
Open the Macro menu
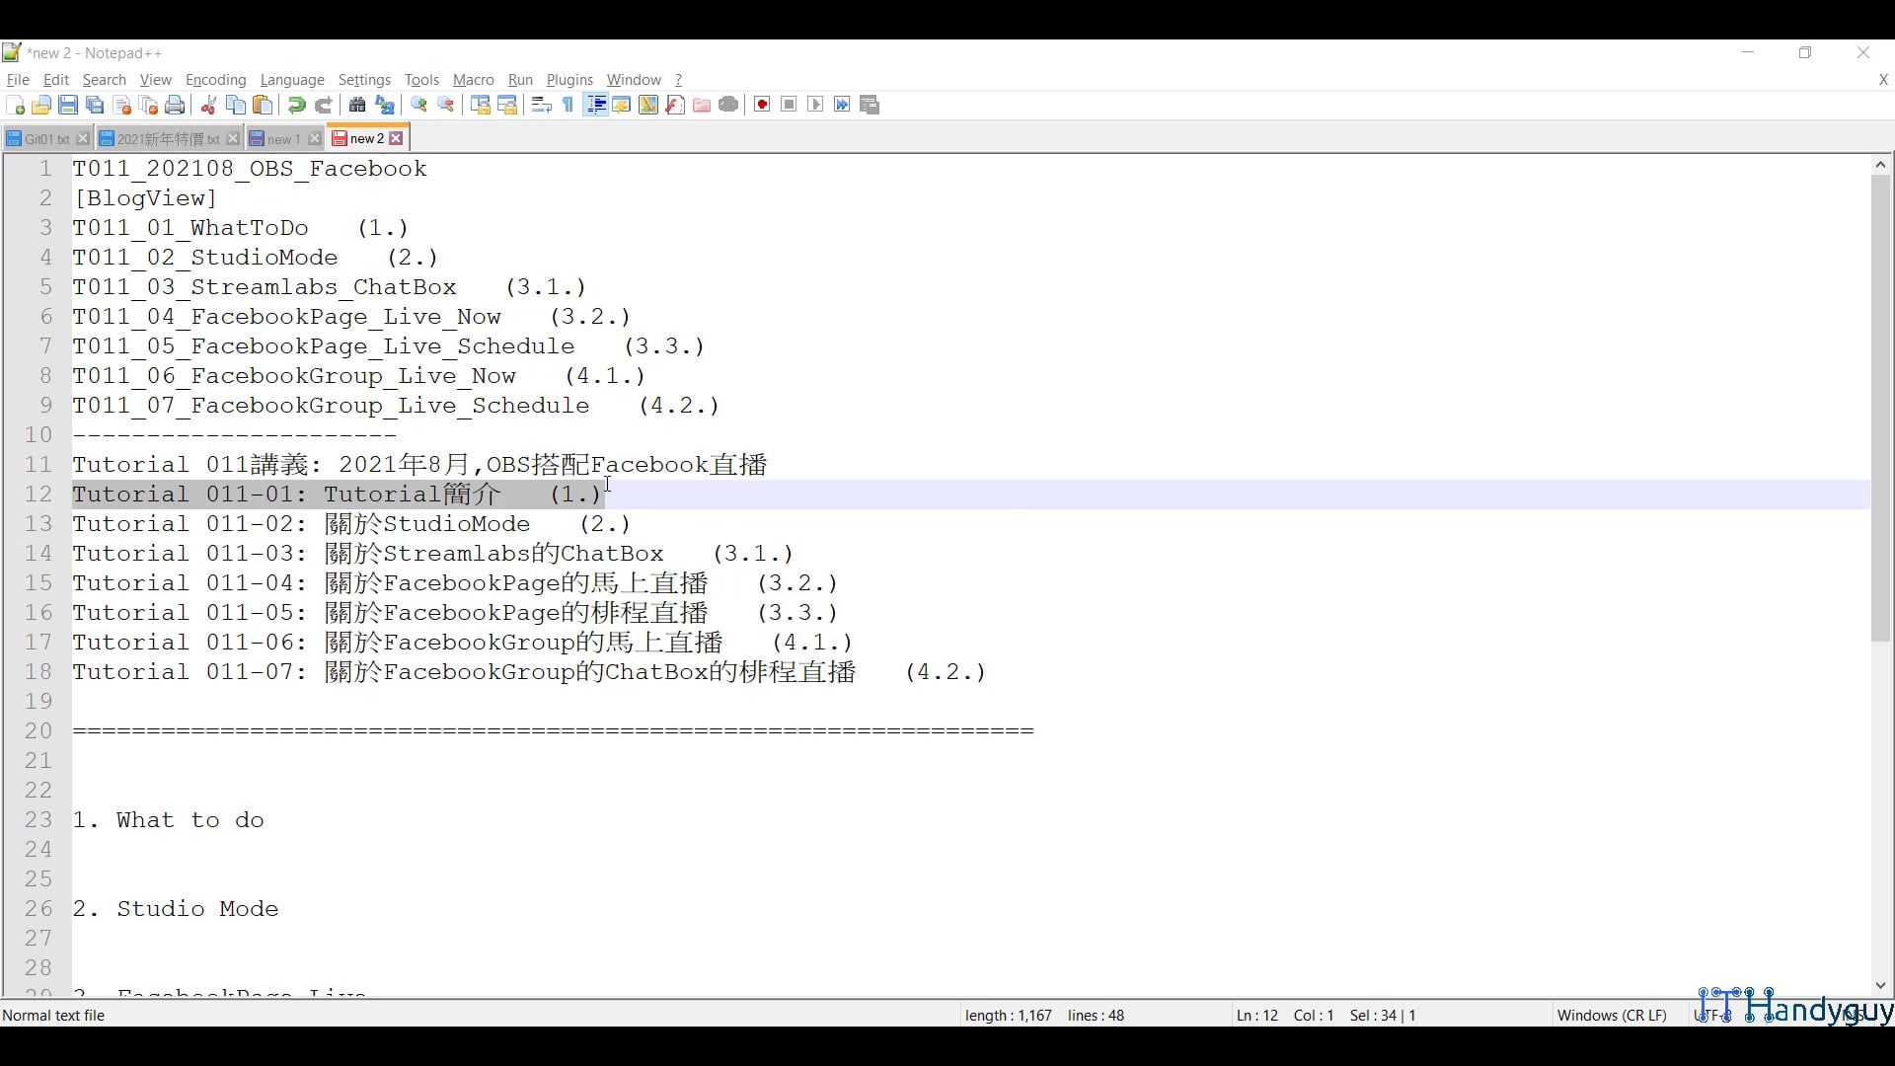473,80
